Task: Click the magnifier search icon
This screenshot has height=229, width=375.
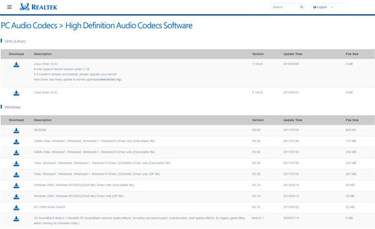Action: tap(302, 7)
